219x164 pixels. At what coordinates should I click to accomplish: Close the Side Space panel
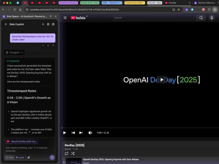point(55,16)
